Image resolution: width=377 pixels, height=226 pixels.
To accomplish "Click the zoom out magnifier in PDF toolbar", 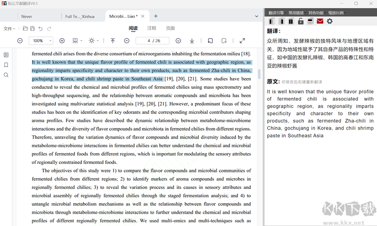I will (20, 41).
